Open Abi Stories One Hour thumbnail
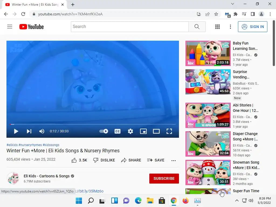 point(208,115)
